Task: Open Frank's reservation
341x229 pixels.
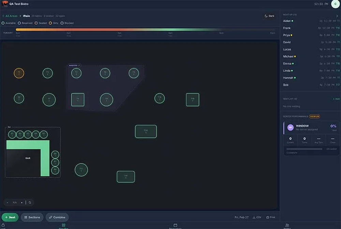Action: click(x=311, y=28)
